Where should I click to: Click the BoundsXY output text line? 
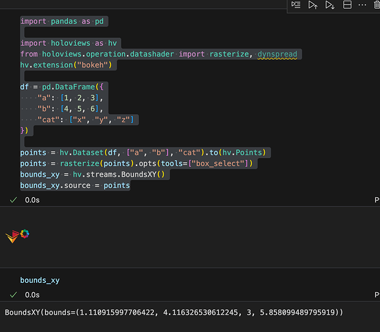(174, 313)
